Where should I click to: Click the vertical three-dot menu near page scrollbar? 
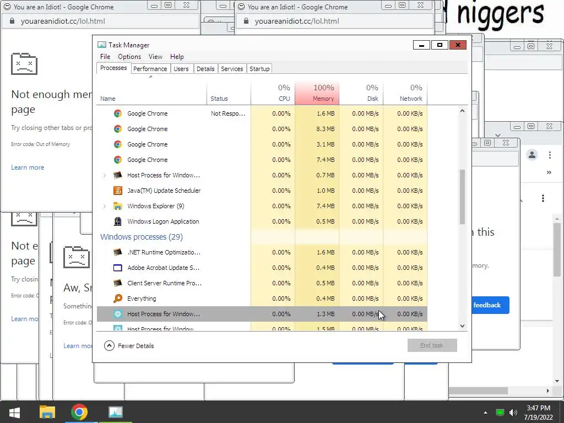(x=543, y=198)
